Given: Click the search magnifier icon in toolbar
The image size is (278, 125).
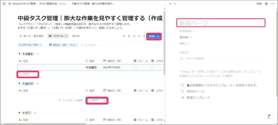Looking at the screenshot, I should click(139, 36).
